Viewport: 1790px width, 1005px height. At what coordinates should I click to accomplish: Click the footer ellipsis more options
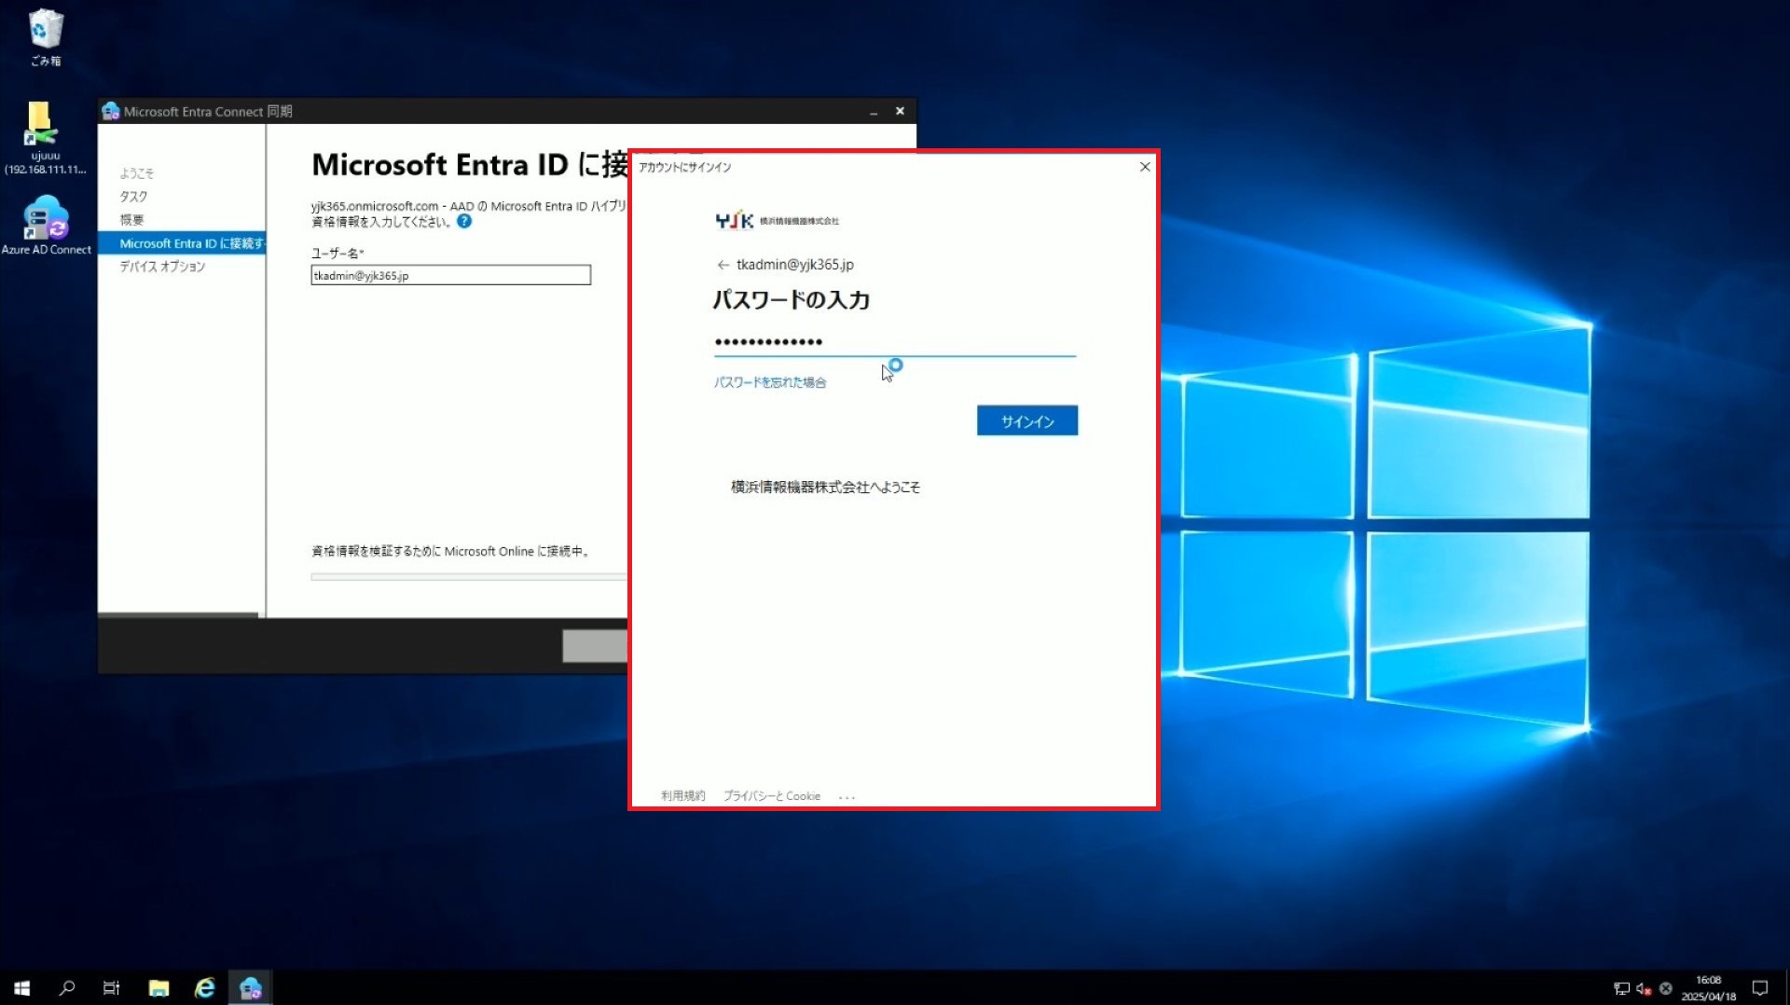pos(847,797)
